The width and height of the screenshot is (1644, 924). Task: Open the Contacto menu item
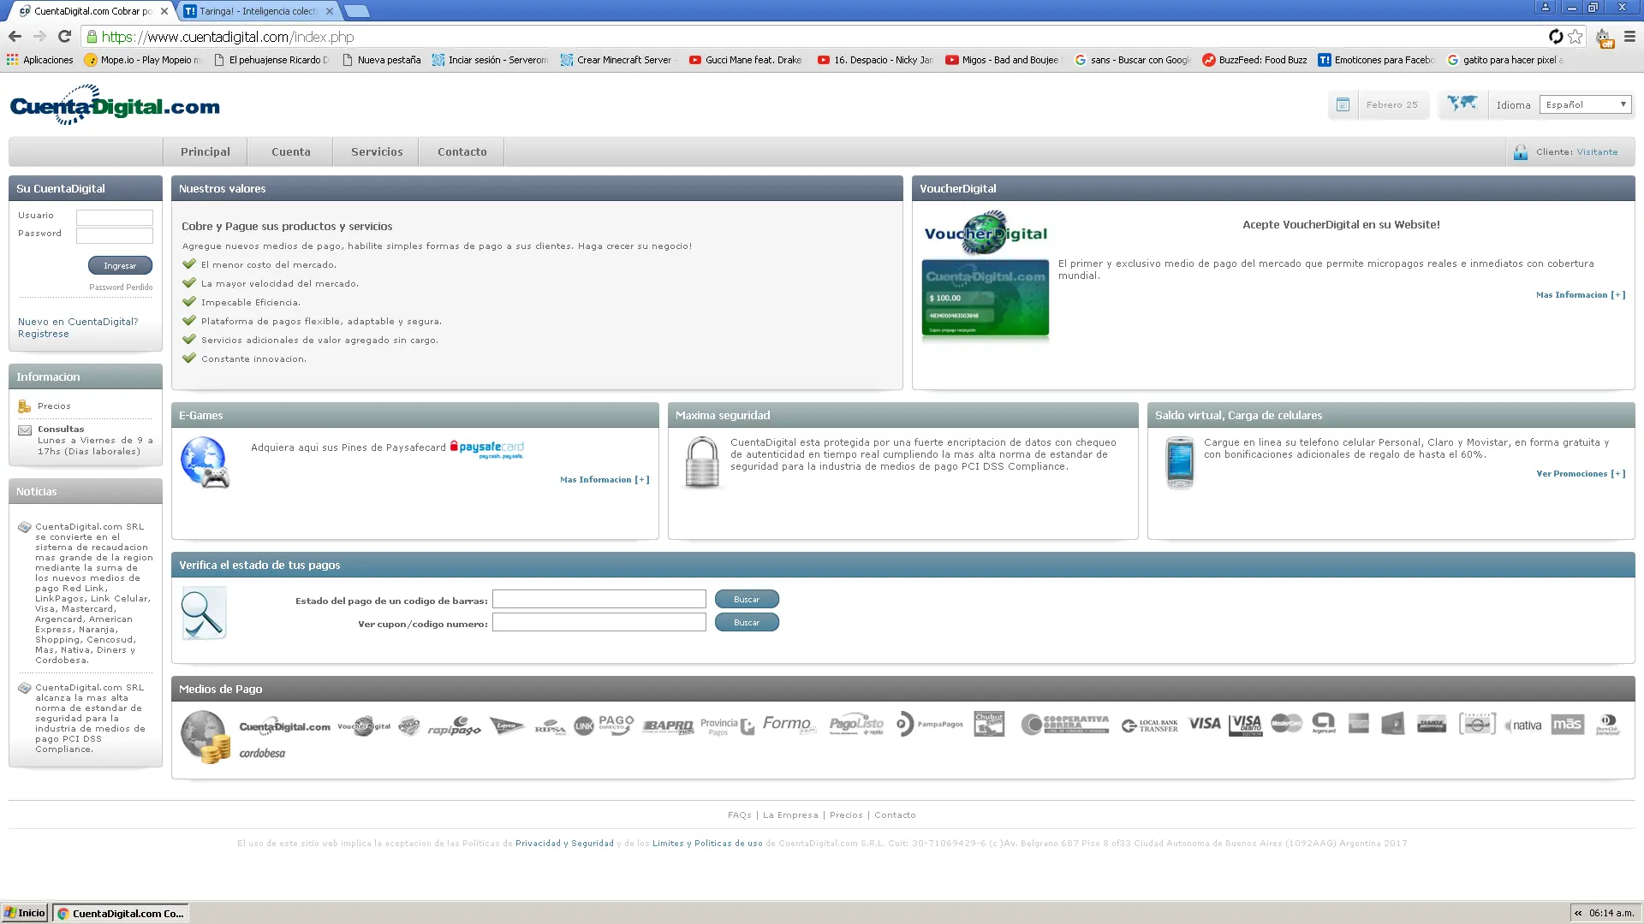[x=462, y=151]
